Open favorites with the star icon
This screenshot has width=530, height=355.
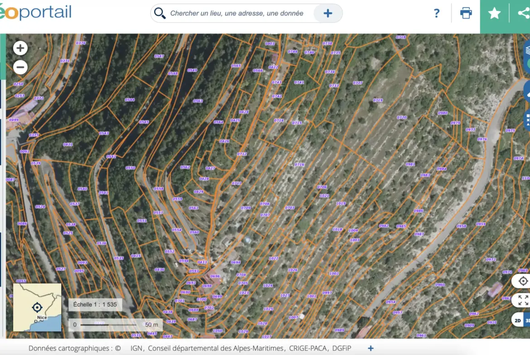click(x=494, y=14)
